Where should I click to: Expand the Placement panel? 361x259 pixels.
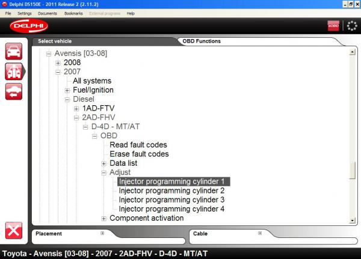[102, 233]
